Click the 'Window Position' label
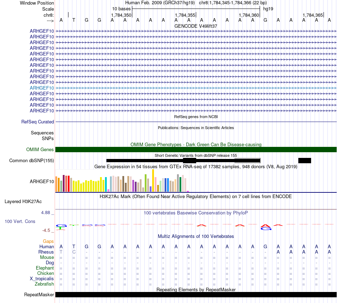This screenshot has height=303, width=337. 37,3
